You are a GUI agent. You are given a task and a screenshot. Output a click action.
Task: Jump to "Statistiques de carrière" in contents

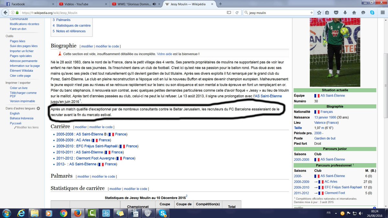click(73, 26)
